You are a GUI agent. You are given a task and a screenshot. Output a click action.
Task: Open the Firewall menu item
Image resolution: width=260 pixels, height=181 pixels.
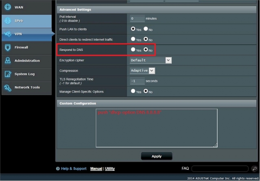pos(26,48)
